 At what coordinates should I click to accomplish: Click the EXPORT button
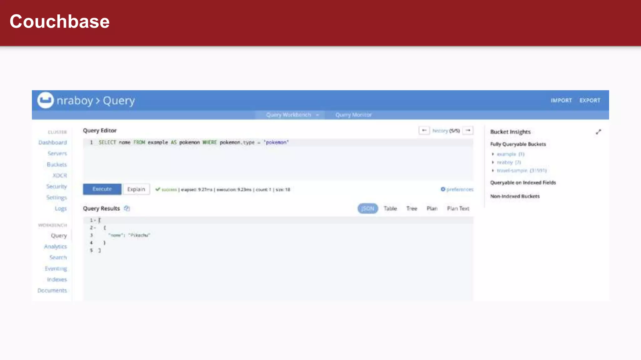point(590,100)
